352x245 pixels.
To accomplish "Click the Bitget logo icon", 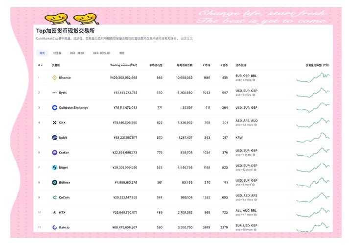I will pyautogui.click(x=54, y=168).
